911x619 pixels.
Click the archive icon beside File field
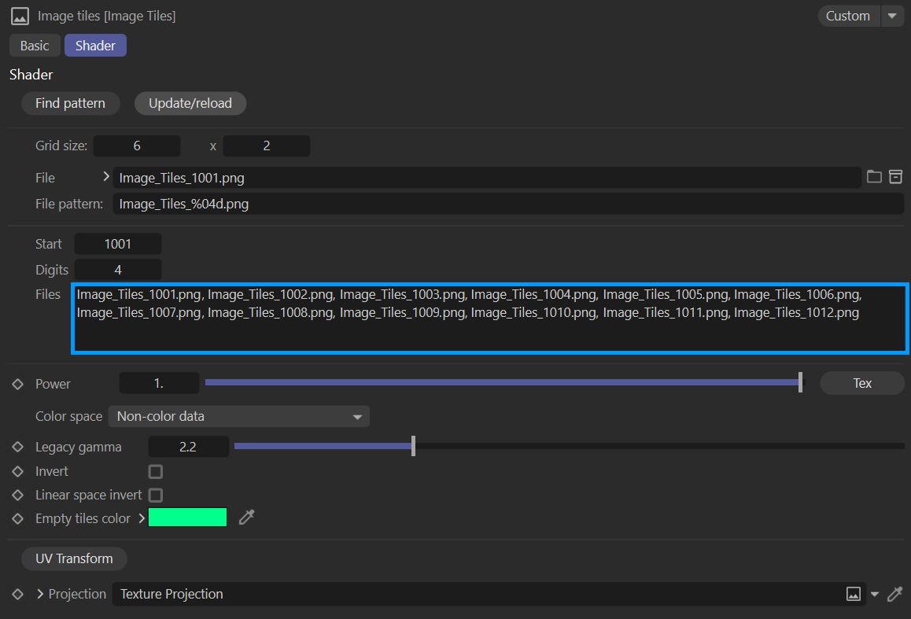[x=895, y=177]
